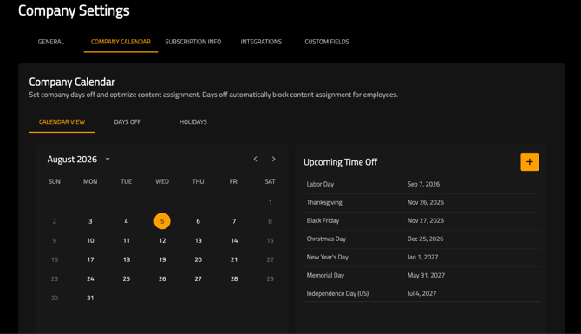Image resolution: width=581 pixels, height=334 pixels.
Task: Click the Memorial Day row
Action: pyautogui.click(x=421, y=275)
